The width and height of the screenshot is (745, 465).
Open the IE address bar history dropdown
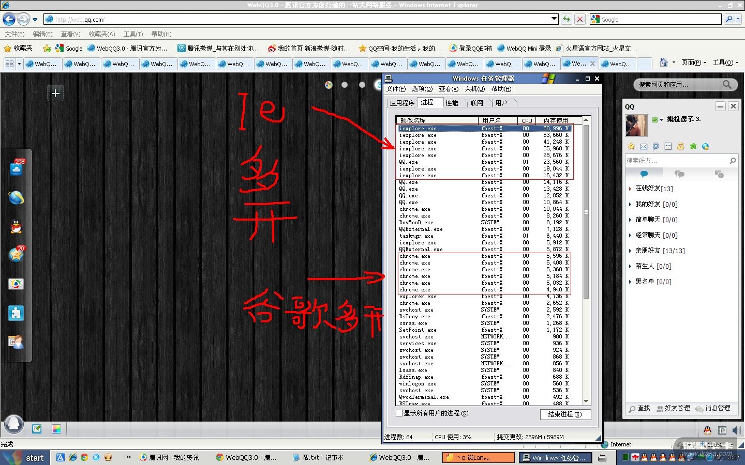point(554,19)
